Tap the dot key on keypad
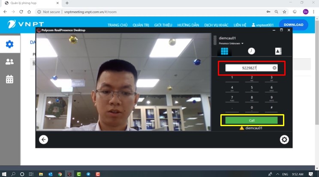The image size is (319, 177). 232,109
